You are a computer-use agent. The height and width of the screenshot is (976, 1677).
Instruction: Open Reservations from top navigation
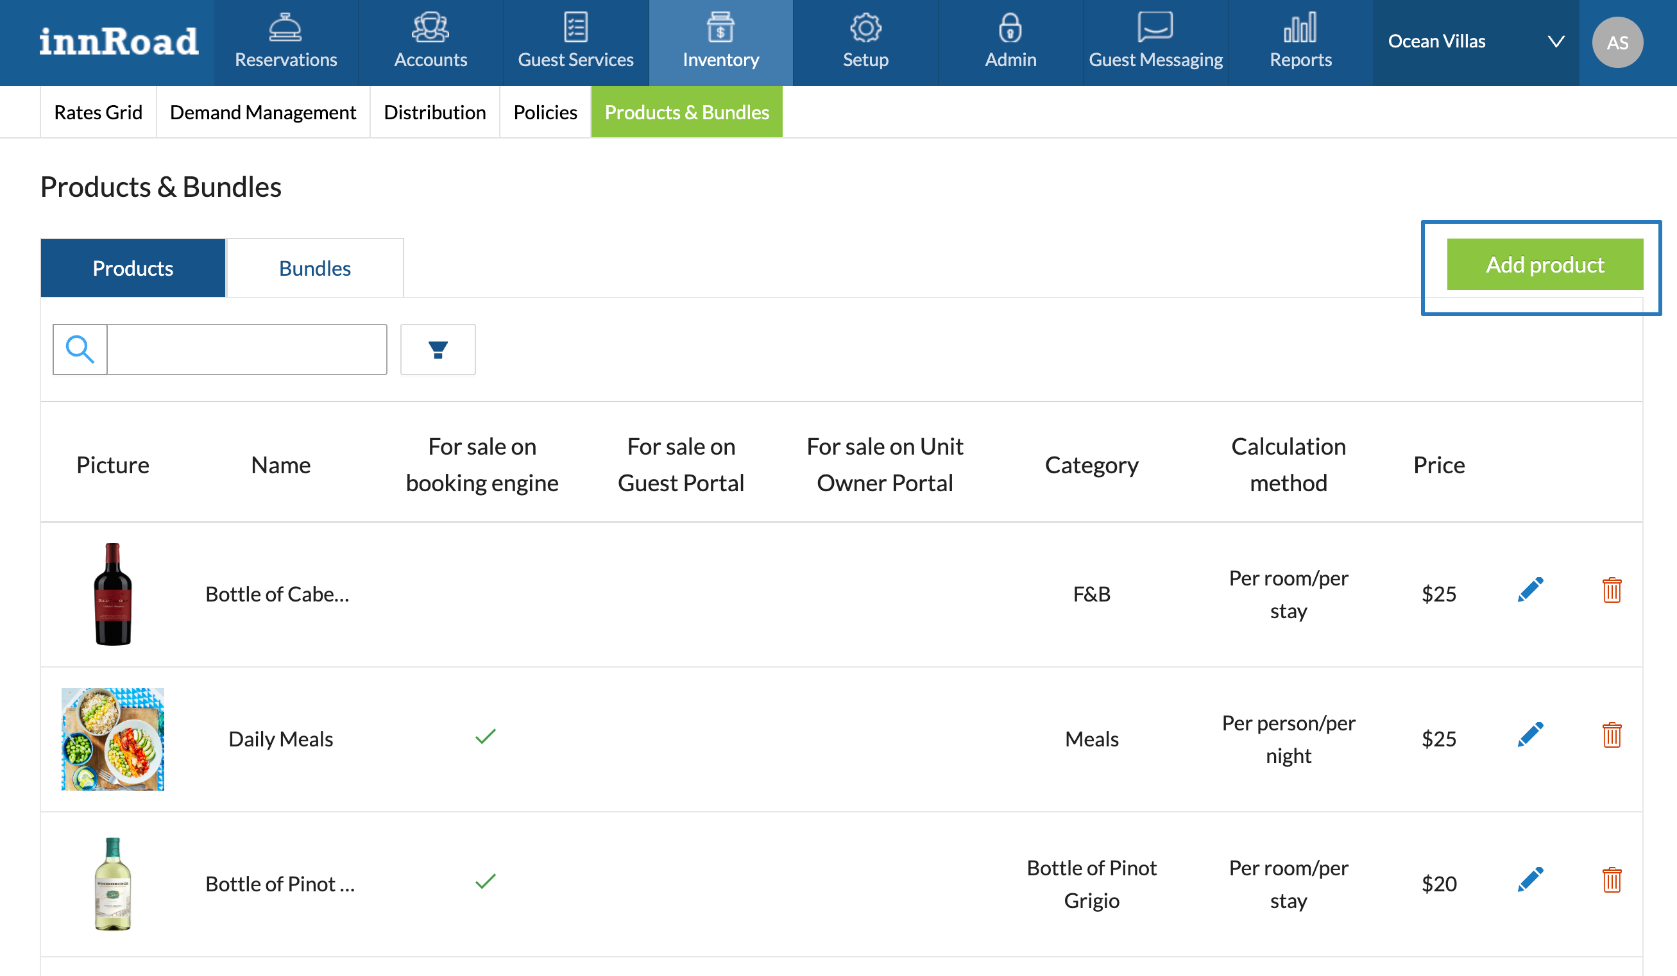point(285,42)
